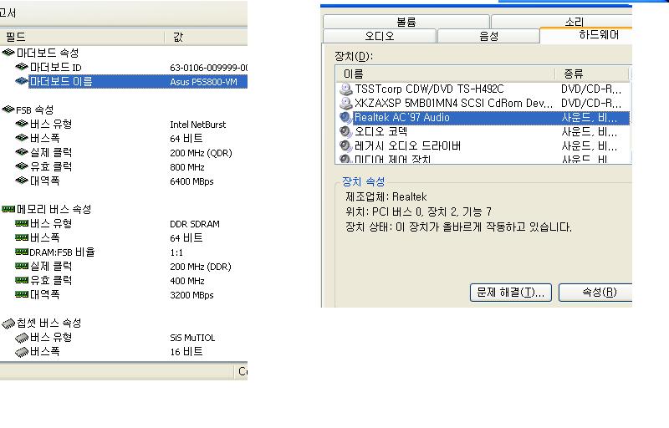Click the 200 MHz (QDR) value
Screen dimensions: 669x428
coord(201,153)
